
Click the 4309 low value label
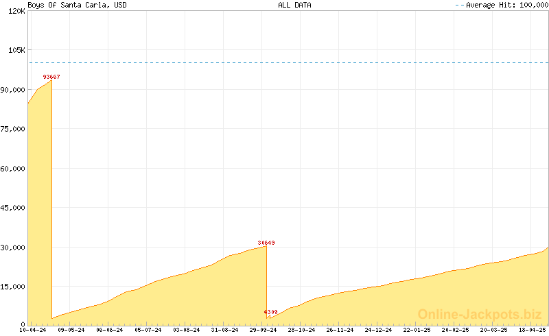point(270,313)
